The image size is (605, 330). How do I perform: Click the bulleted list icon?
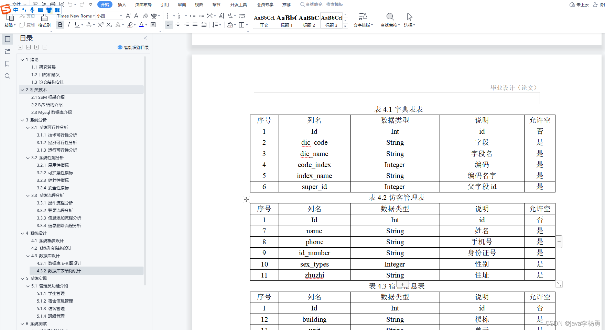click(x=169, y=16)
